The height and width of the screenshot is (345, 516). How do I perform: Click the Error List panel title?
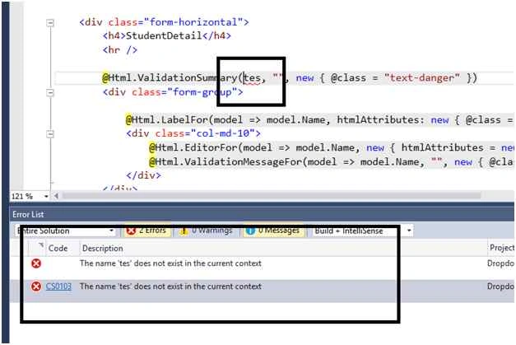pyautogui.click(x=28, y=215)
